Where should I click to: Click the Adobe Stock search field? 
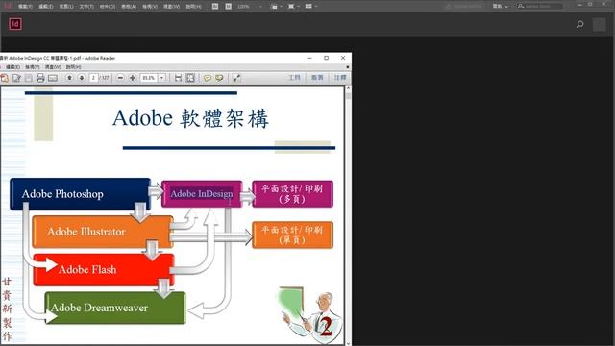(540, 7)
